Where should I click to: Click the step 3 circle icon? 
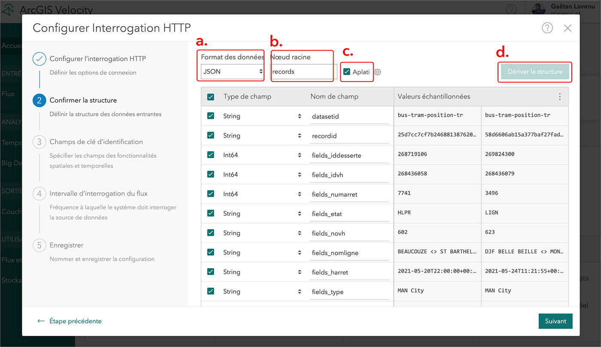39,142
